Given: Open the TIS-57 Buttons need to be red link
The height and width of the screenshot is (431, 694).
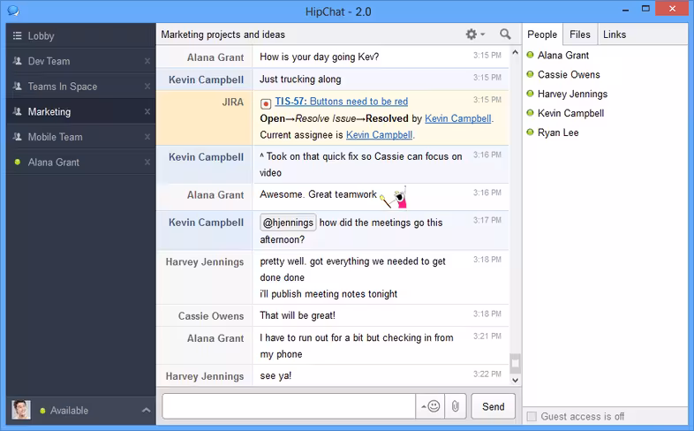Looking at the screenshot, I should click(x=341, y=102).
